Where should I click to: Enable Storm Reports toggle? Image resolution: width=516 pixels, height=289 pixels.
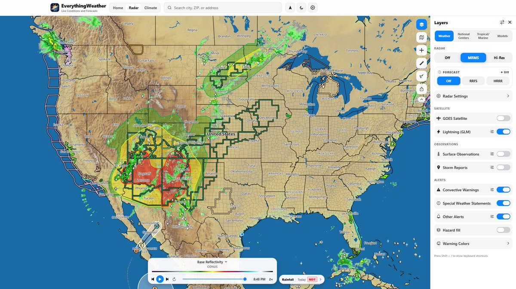[x=503, y=167]
